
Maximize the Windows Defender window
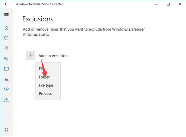click(168, 4)
